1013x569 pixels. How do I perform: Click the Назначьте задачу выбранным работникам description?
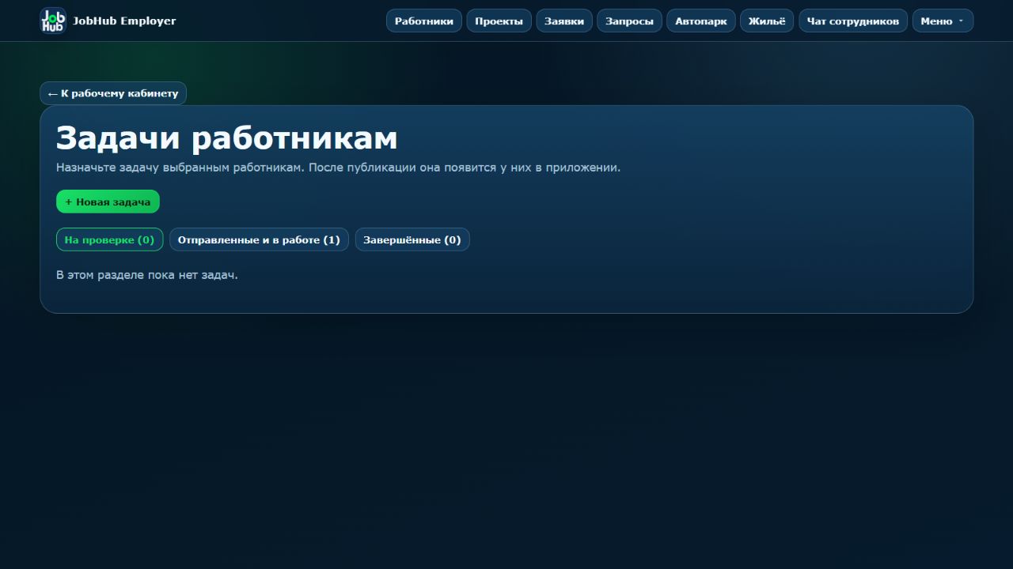click(338, 168)
